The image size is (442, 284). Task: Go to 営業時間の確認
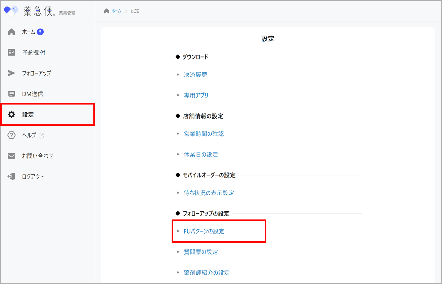[x=204, y=134]
